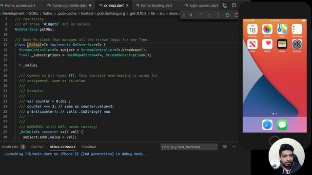Launch Safari from the simulator dock
The image size is (312, 175).
click(267, 125)
